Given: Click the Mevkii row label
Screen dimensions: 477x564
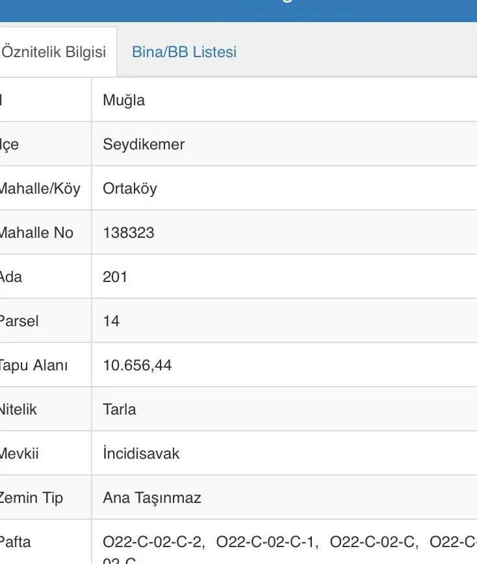Looking at the screenshot, I should tap(19, 454).
